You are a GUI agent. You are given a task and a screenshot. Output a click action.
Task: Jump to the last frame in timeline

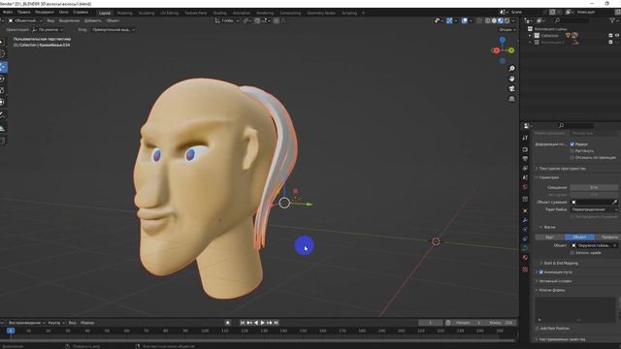coord(277,323)
